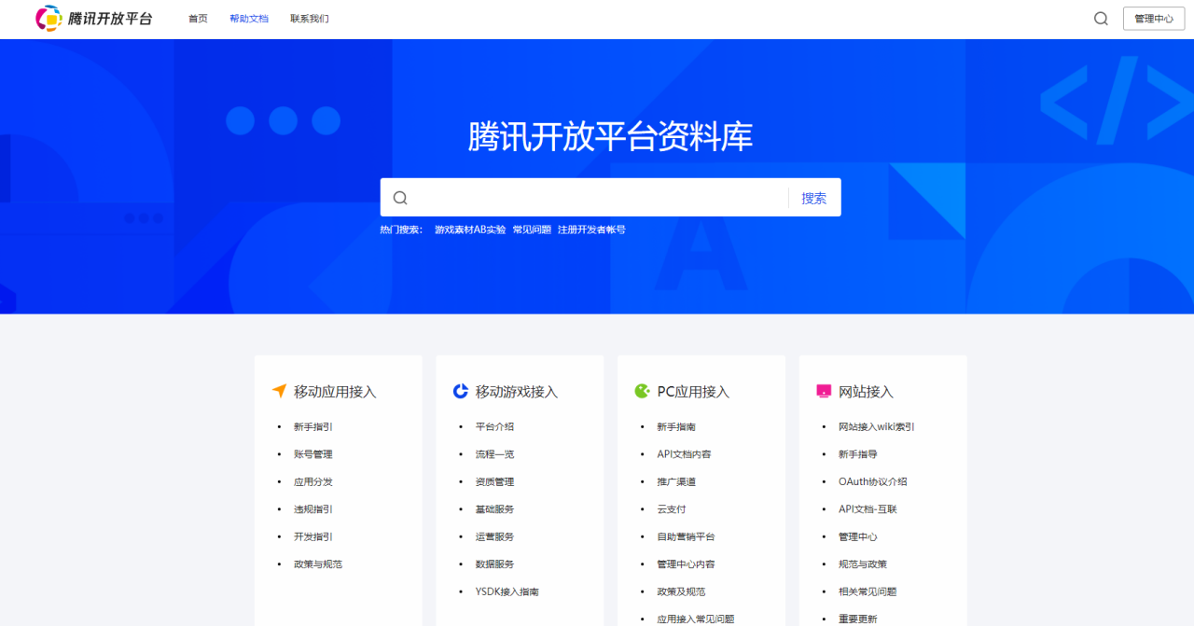Click the orange 移动应用接入 category icon
The height and width of the screenshot is (626, 1194).
tap(277, 391)
